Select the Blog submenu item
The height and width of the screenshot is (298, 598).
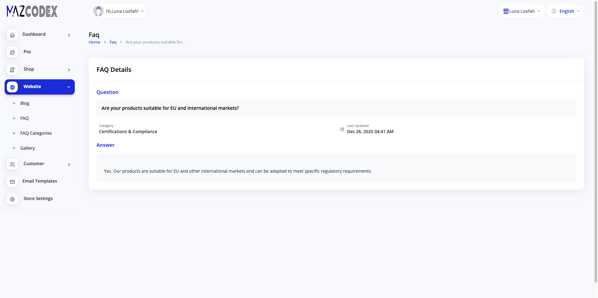point(25,103)
